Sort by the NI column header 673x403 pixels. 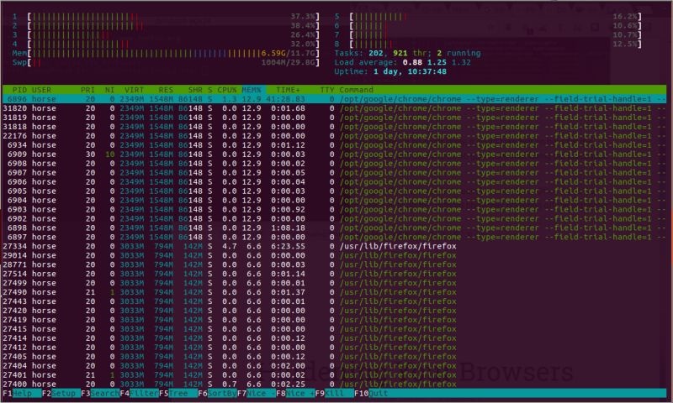110,90
